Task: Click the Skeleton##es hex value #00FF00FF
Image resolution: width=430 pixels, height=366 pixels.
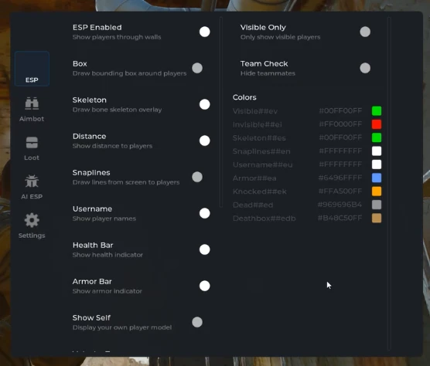Action: [x=340, y=137]
